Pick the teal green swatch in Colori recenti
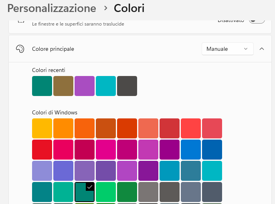Image resolution: width=275 pixels, height=204 pixels. click(42, 86)
